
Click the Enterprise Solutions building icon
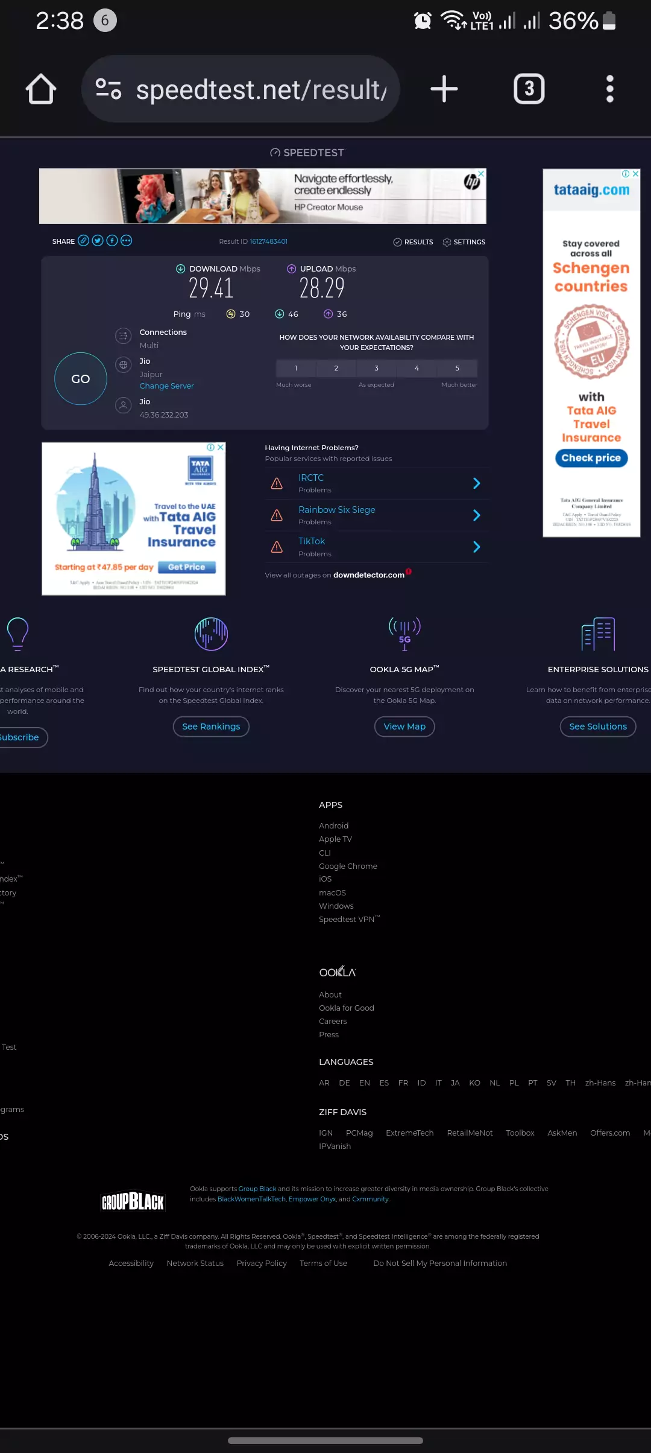(598, 634)
